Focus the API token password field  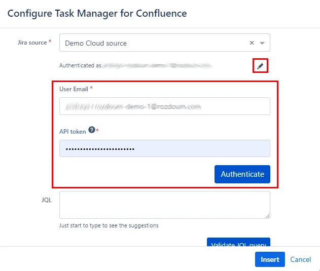pyautogui.click(x=165, y=148)
